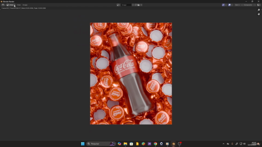Click the pen/link tray icon
Screen dimensions: 262x147
[x=237, y=144]
